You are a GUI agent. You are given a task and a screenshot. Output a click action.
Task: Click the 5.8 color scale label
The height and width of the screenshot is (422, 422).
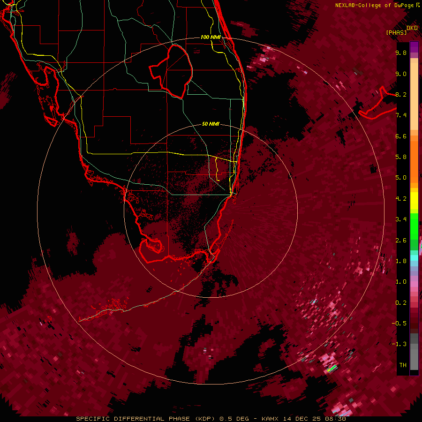pos(401,157)
